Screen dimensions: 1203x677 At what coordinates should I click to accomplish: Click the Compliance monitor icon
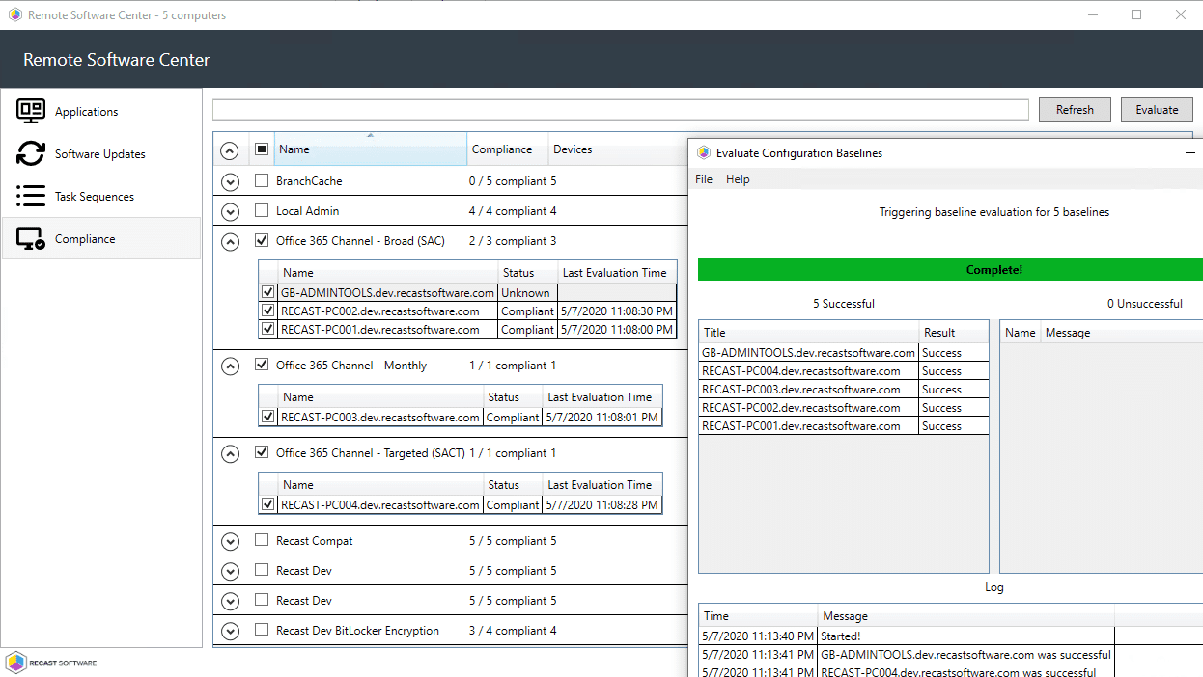(x=31, y=238)
